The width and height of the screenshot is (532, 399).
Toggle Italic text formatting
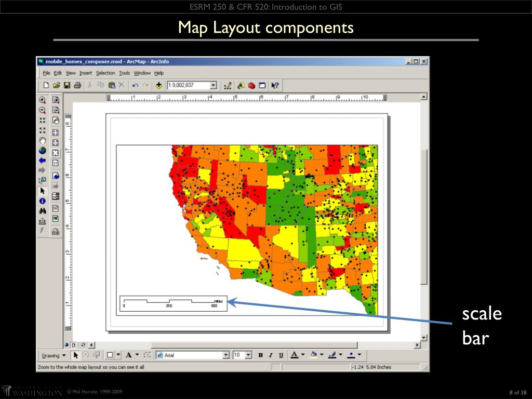tap(270, 355)
